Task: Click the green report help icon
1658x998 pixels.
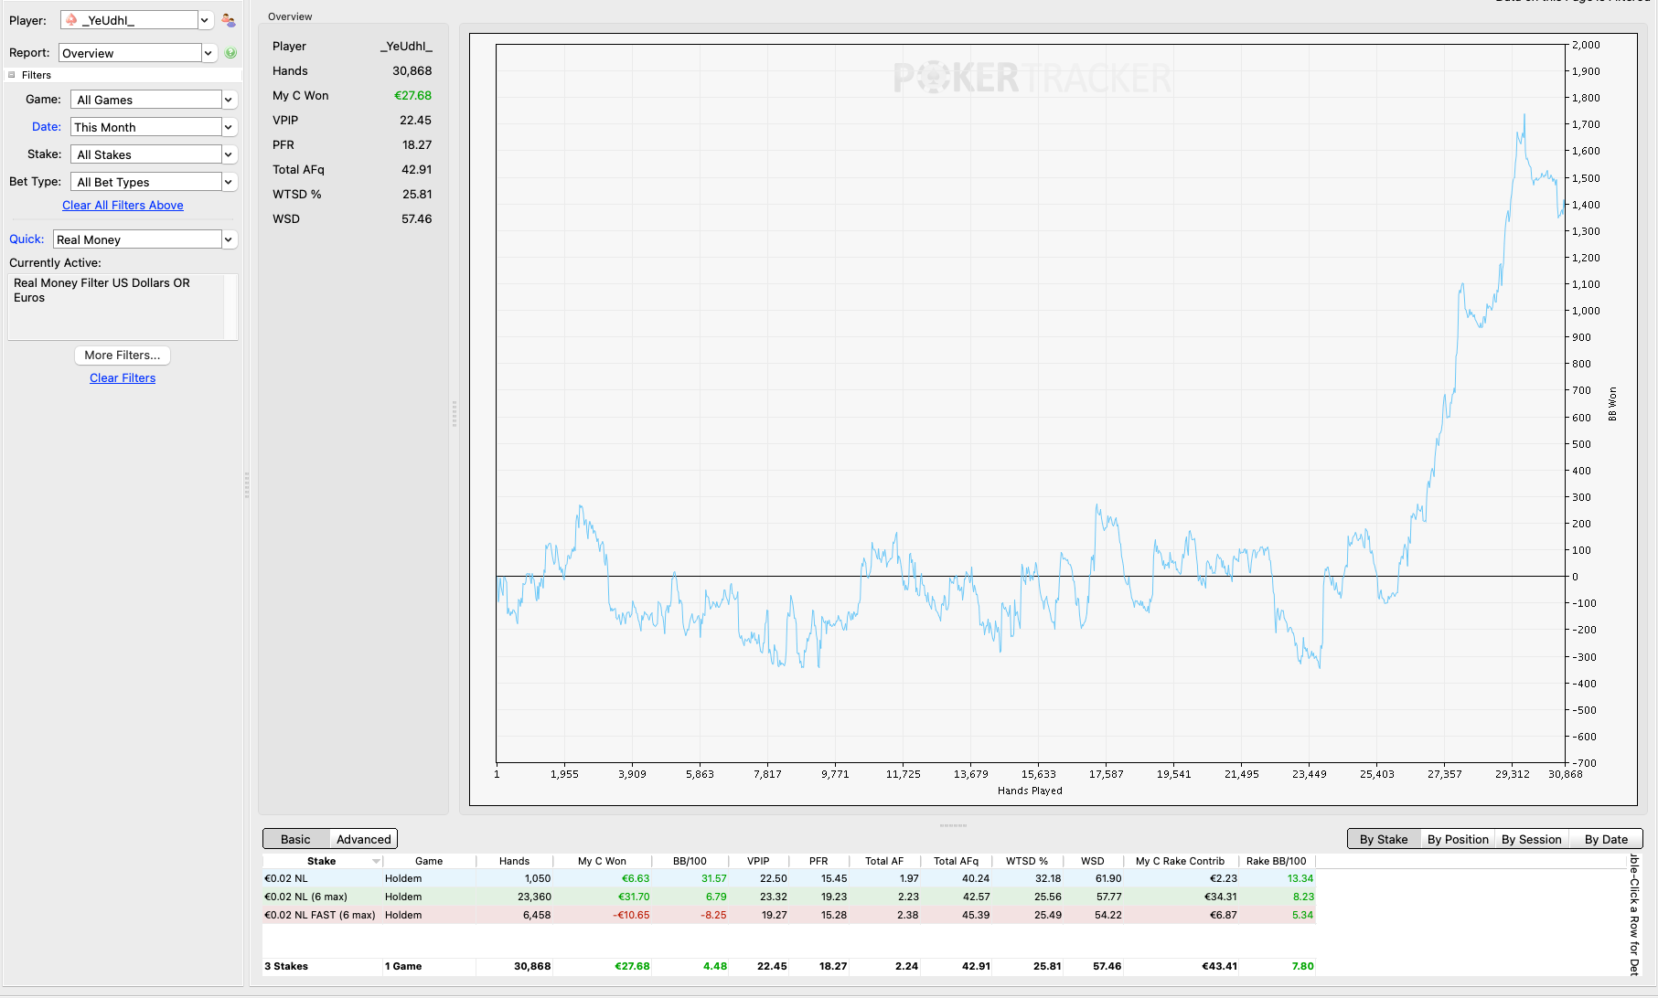Action: [230, 53]
